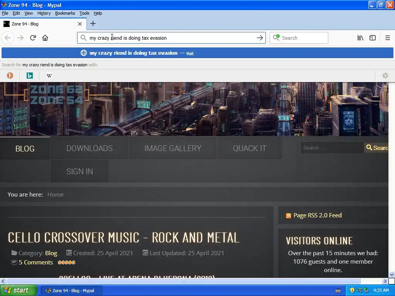Viewport: 395px width, 296px height.
Task: Open the SIGN IN page
Action: [79, 172]
